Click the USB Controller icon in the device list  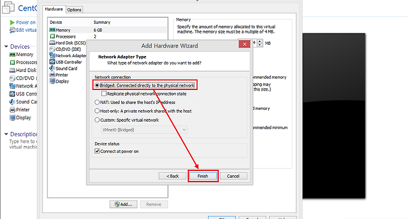(x=52, y=62)
